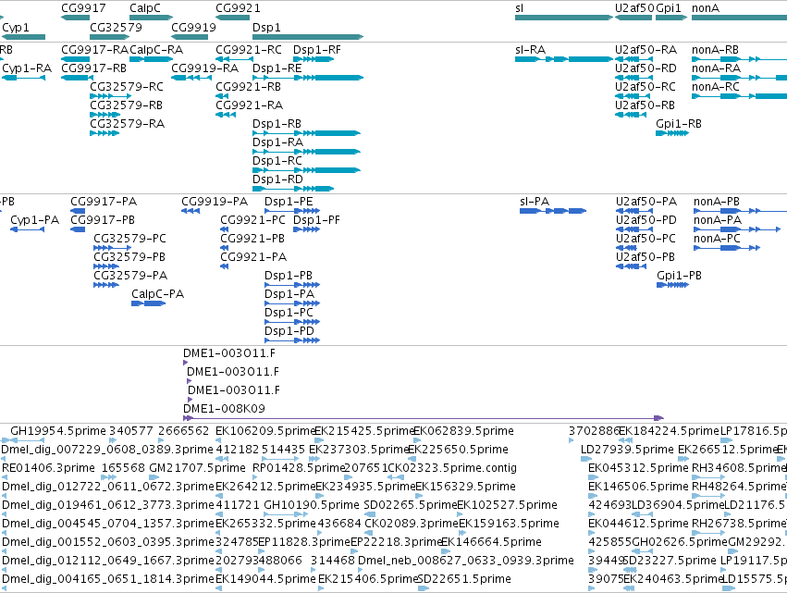Select the Gpi1-PB protein feature

[672, 285]
